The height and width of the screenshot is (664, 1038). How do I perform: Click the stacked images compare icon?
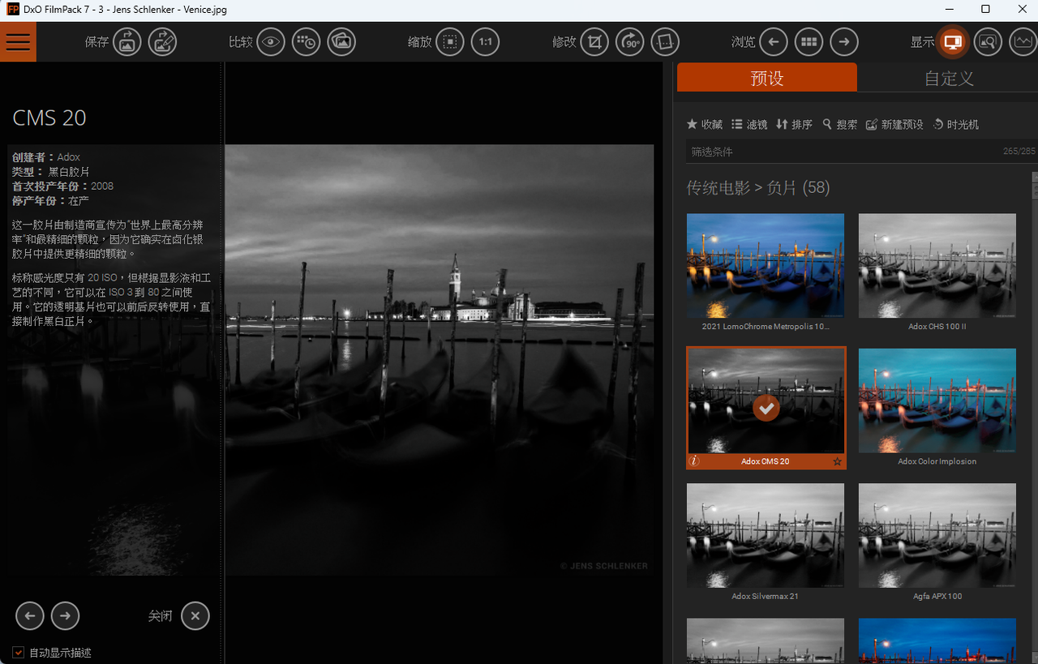(342, 42)
